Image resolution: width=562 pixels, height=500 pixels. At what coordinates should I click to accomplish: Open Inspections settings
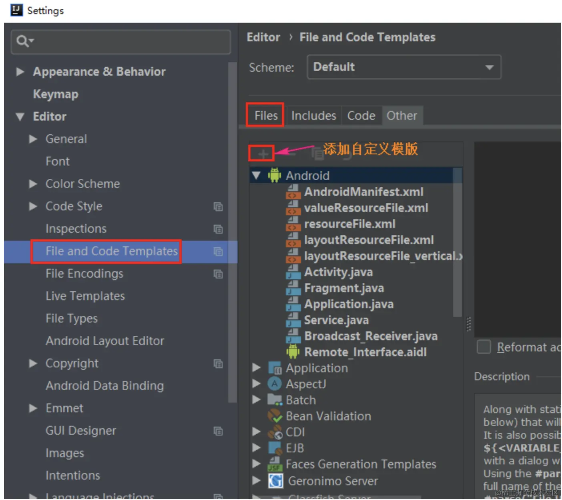76,229
